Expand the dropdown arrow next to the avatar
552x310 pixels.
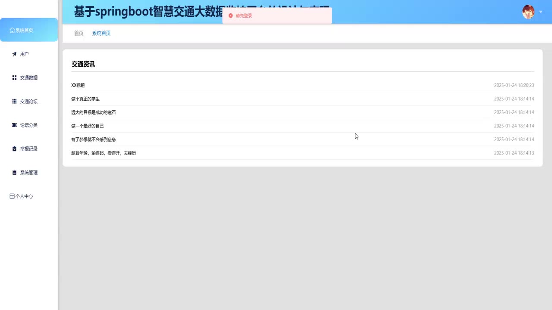click(x=541, y=12)
